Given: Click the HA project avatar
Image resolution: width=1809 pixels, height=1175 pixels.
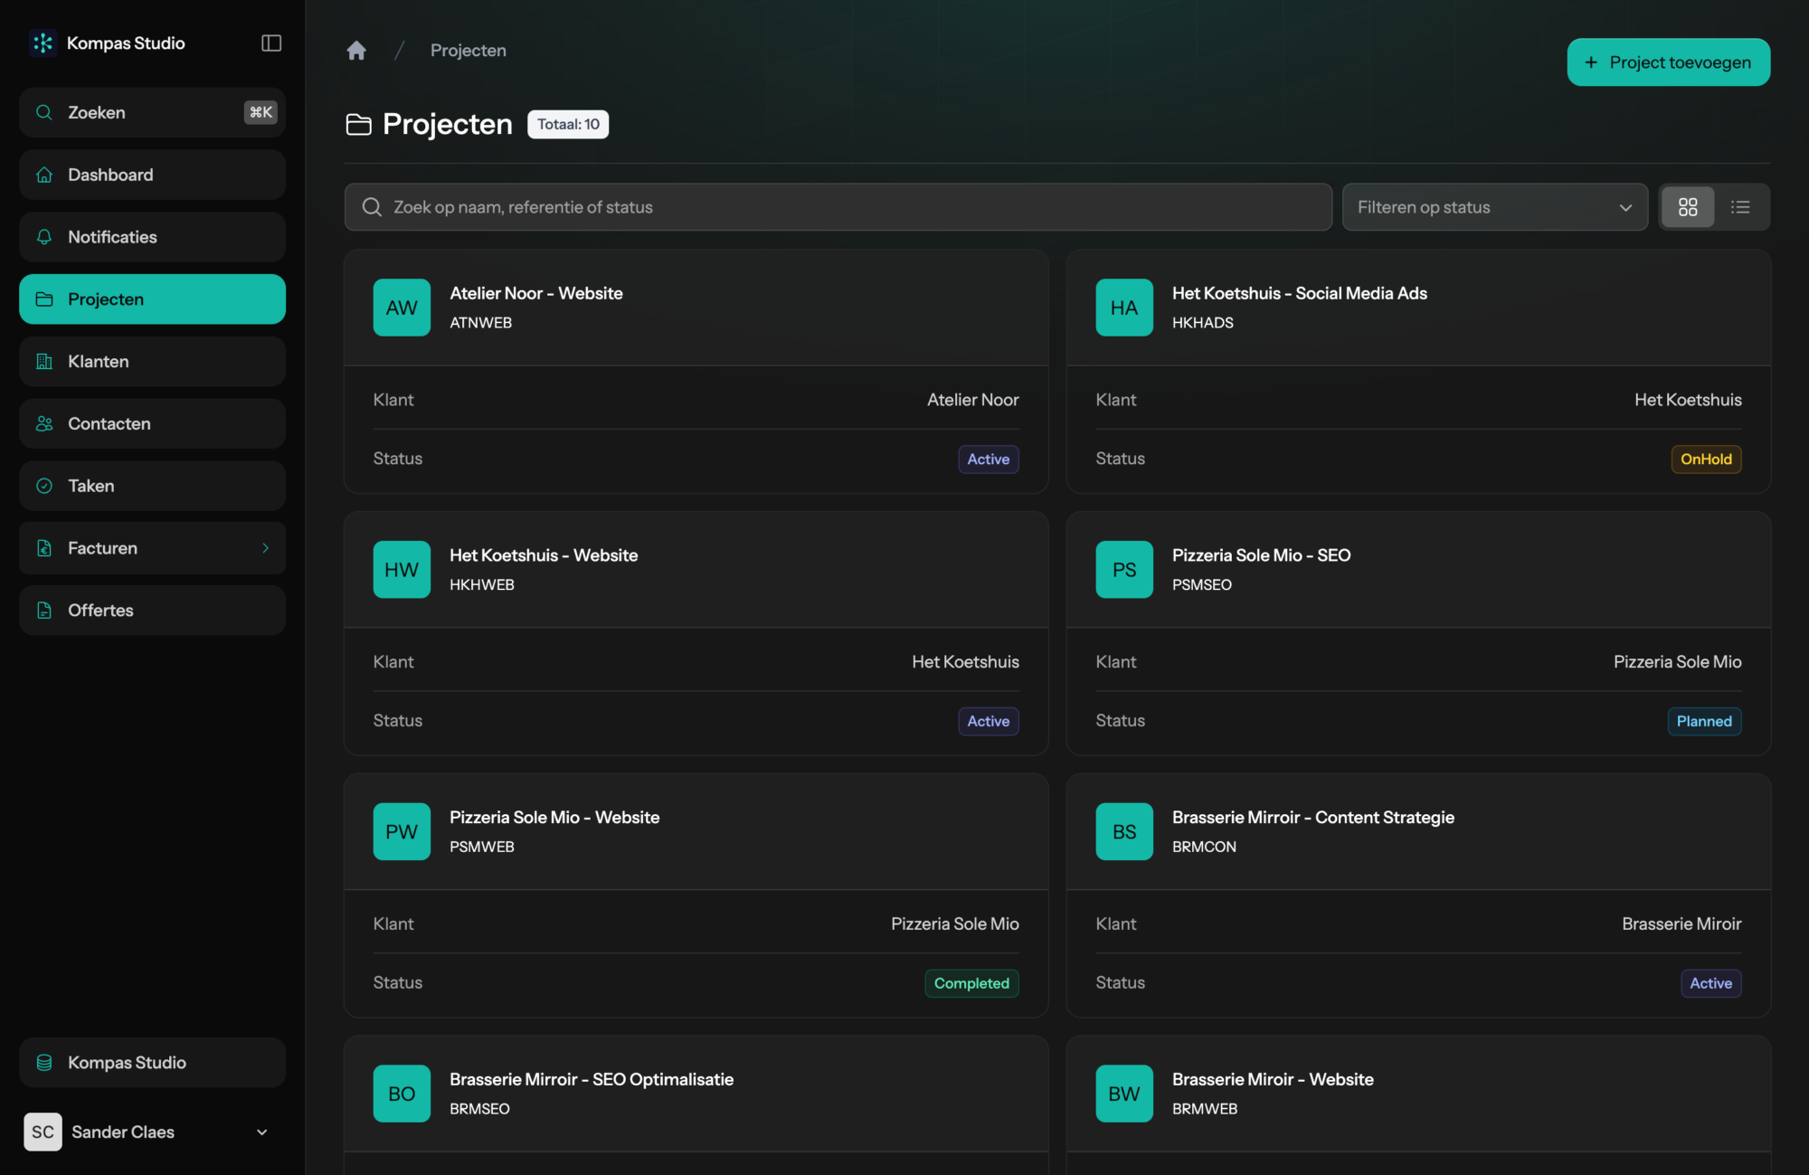Looking at the screenshot, I should click(x=1124, y=308).
